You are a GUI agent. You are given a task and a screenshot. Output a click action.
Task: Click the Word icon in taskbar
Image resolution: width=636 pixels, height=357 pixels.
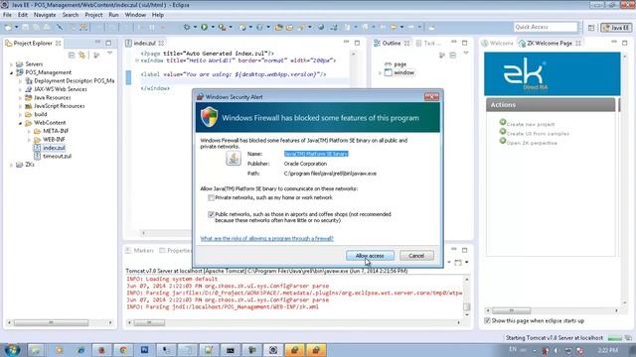[x=144, y=350]
